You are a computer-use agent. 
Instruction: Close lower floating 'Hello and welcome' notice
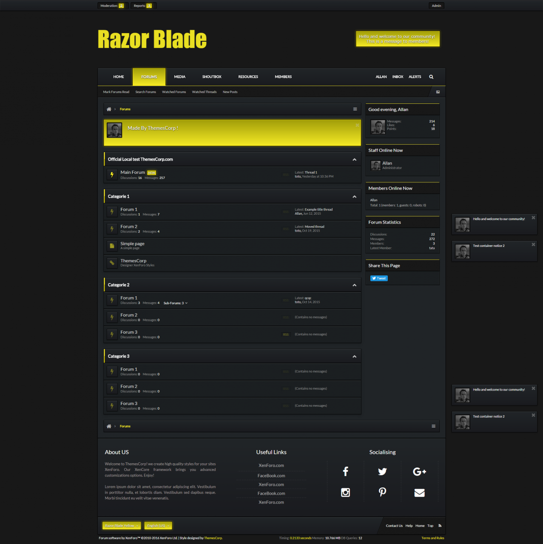point(533,388)
